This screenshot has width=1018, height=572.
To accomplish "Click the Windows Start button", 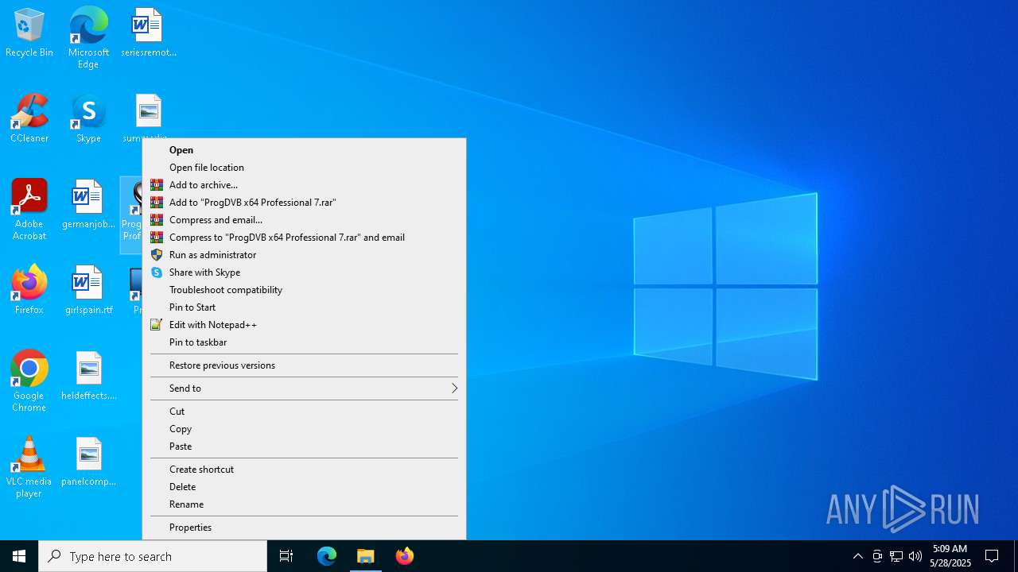I will [19, 556].
